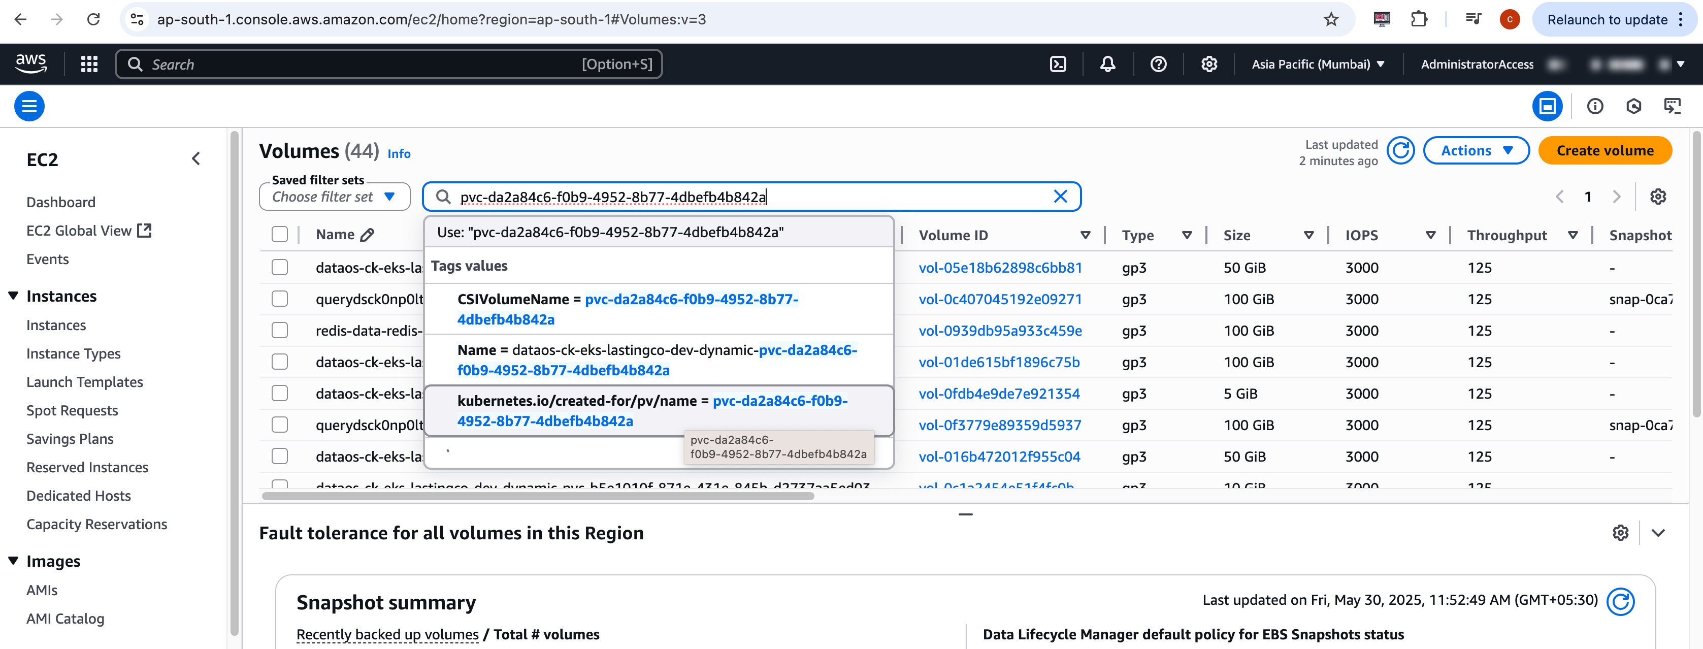Focus the AWS top Search field
The image size is (1703, 649).
point(389,64)
